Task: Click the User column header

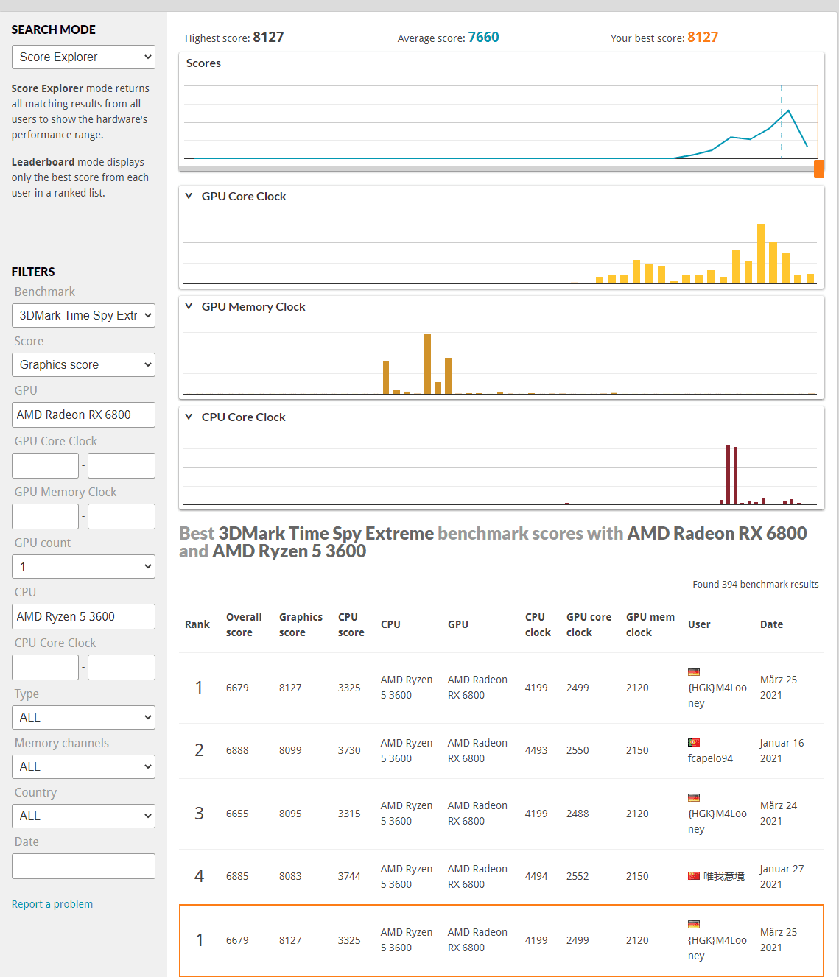Action: click(x=699, y=624)
